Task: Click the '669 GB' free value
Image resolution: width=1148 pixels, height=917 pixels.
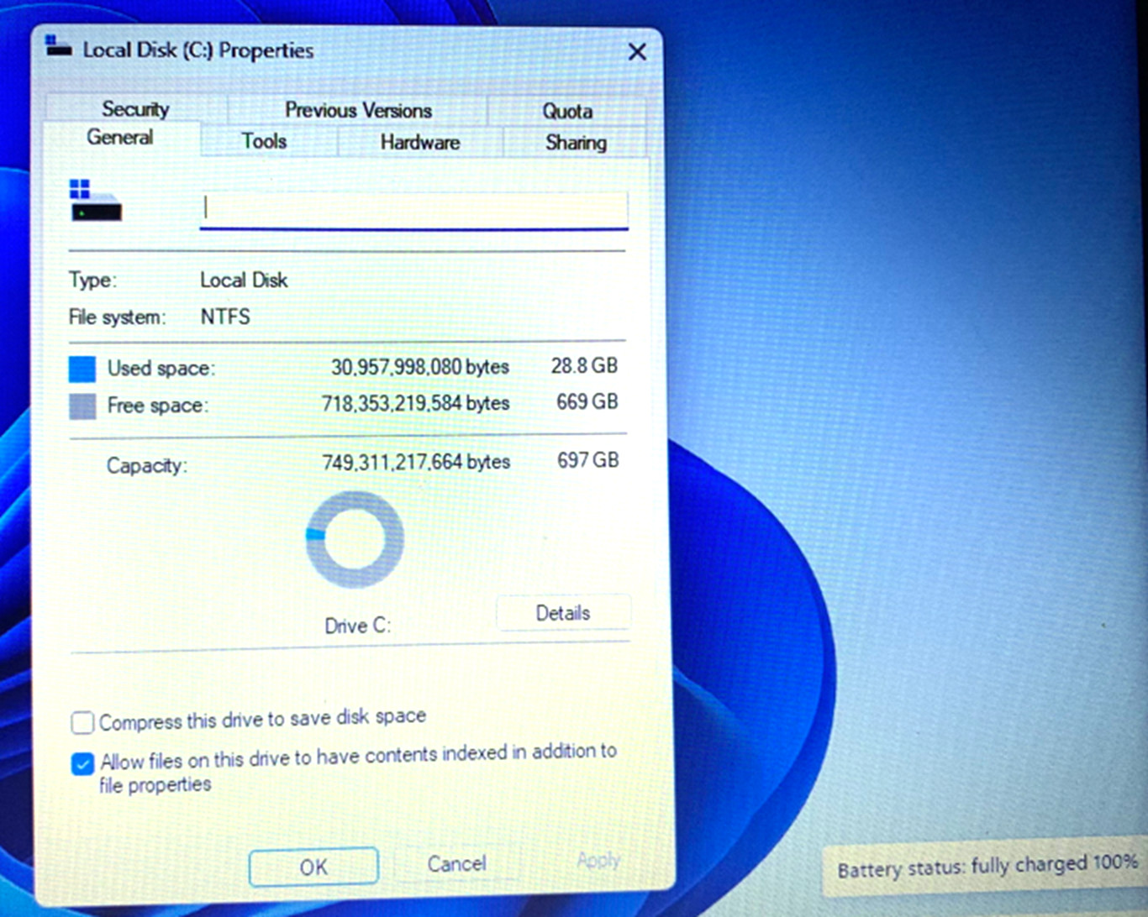Action: click(x=587, y=401)
